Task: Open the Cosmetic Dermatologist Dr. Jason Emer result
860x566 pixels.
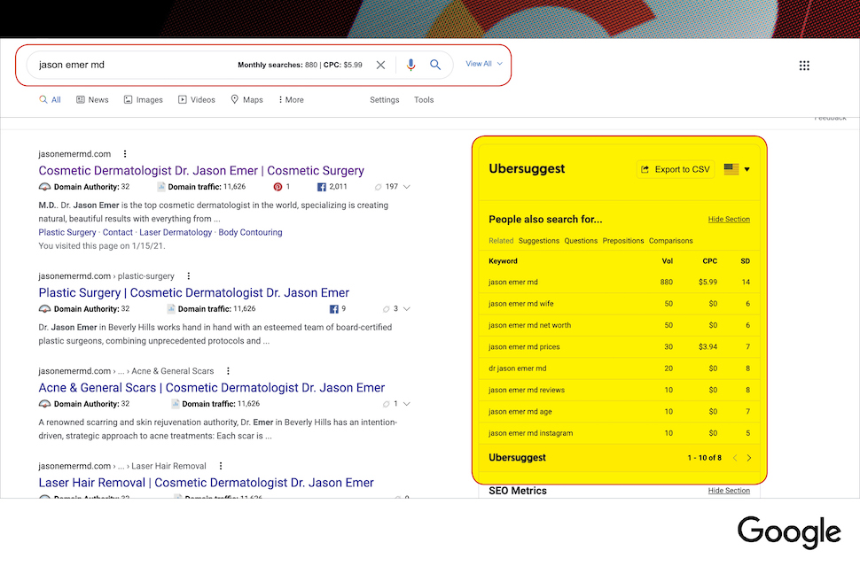Action: [x=201, y=171]
